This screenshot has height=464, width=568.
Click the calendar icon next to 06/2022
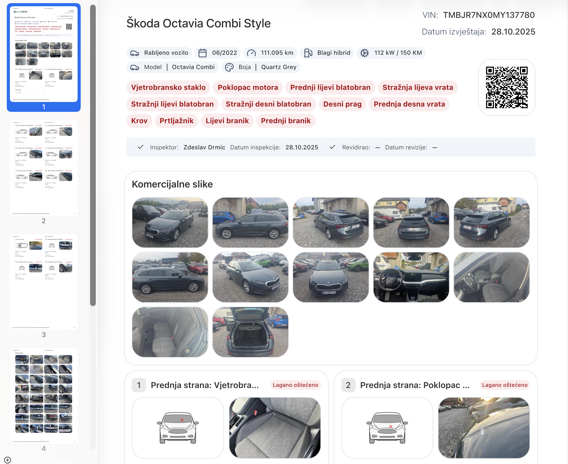pos(203,53)
